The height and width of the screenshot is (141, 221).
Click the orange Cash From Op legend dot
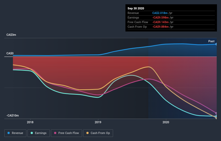pyautogui.click(x=87, y=133)
